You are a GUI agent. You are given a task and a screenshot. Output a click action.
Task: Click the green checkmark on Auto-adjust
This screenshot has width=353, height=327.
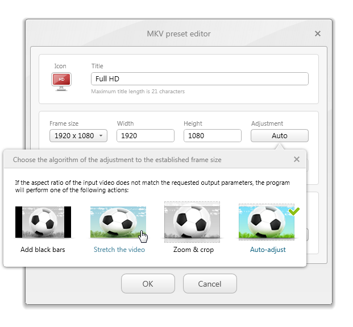294,211
